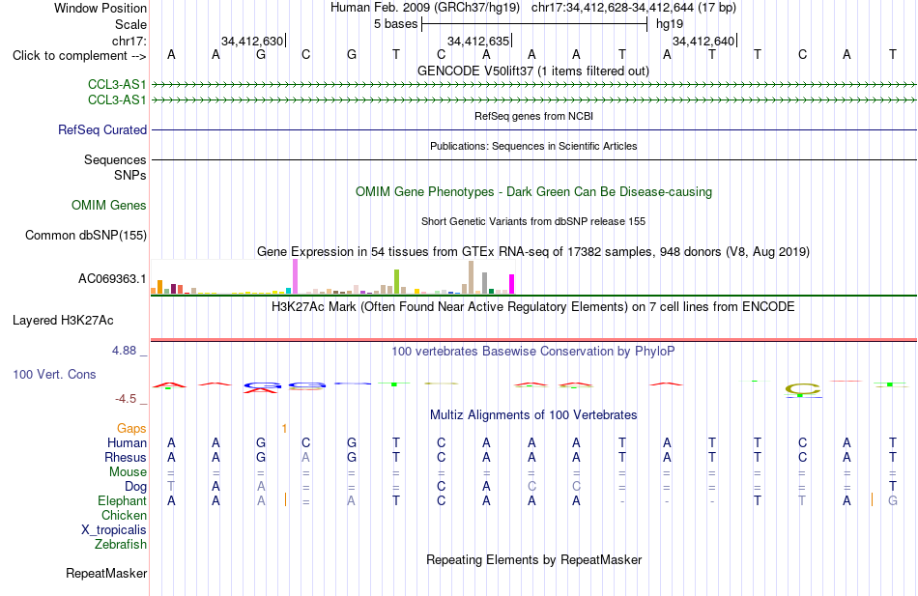Click the AC069363.1 gene expression label
Screen dimensions: 918x596
112,278
